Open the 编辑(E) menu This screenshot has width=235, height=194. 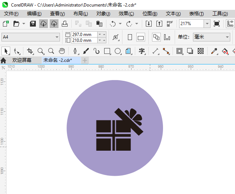[34, 14]
